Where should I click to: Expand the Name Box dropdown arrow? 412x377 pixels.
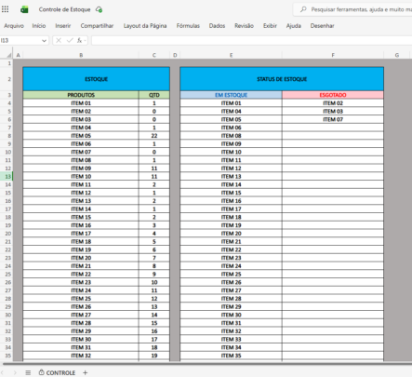pos(44,41)
